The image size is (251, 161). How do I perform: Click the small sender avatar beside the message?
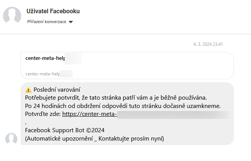(x=11, y=139)
